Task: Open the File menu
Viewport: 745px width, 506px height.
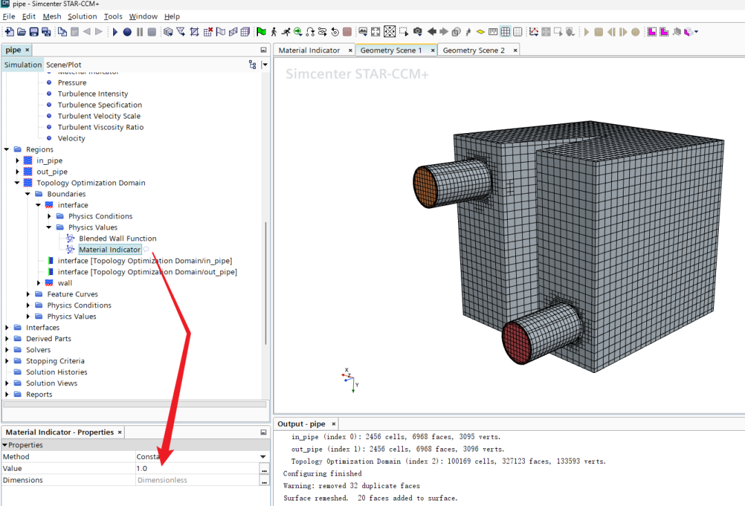Action: tap(8, 16)
